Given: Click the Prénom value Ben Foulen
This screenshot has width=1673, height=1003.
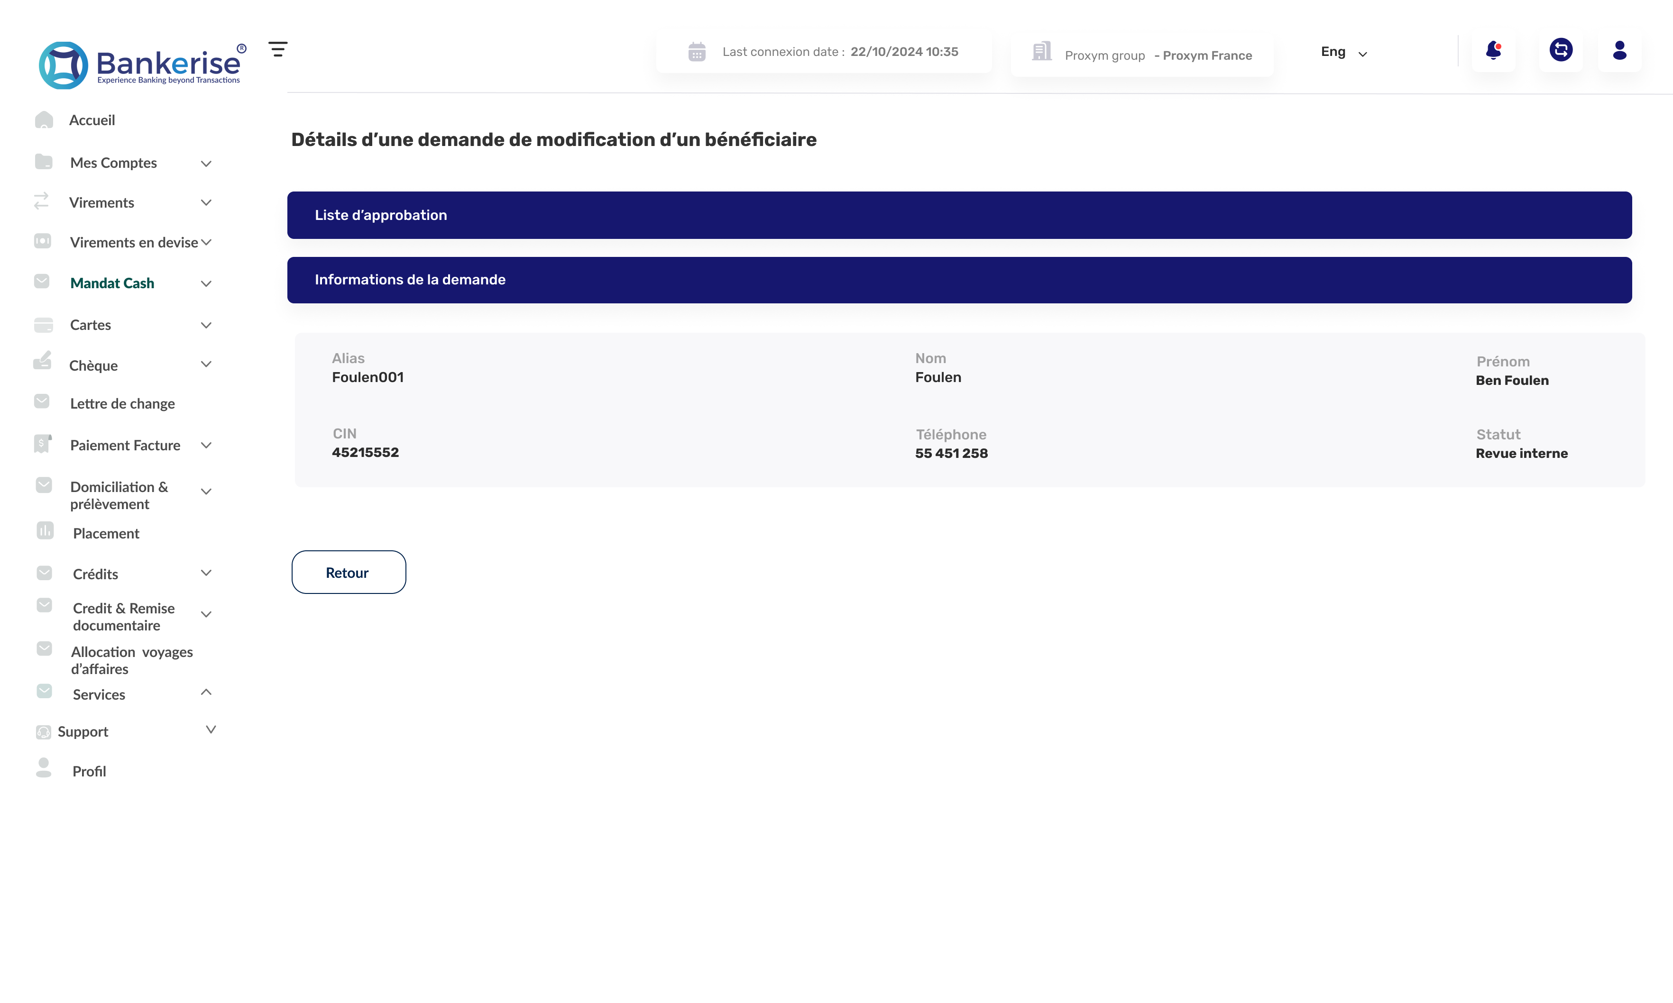Looking at the screenshot, I should (1511, 380).
